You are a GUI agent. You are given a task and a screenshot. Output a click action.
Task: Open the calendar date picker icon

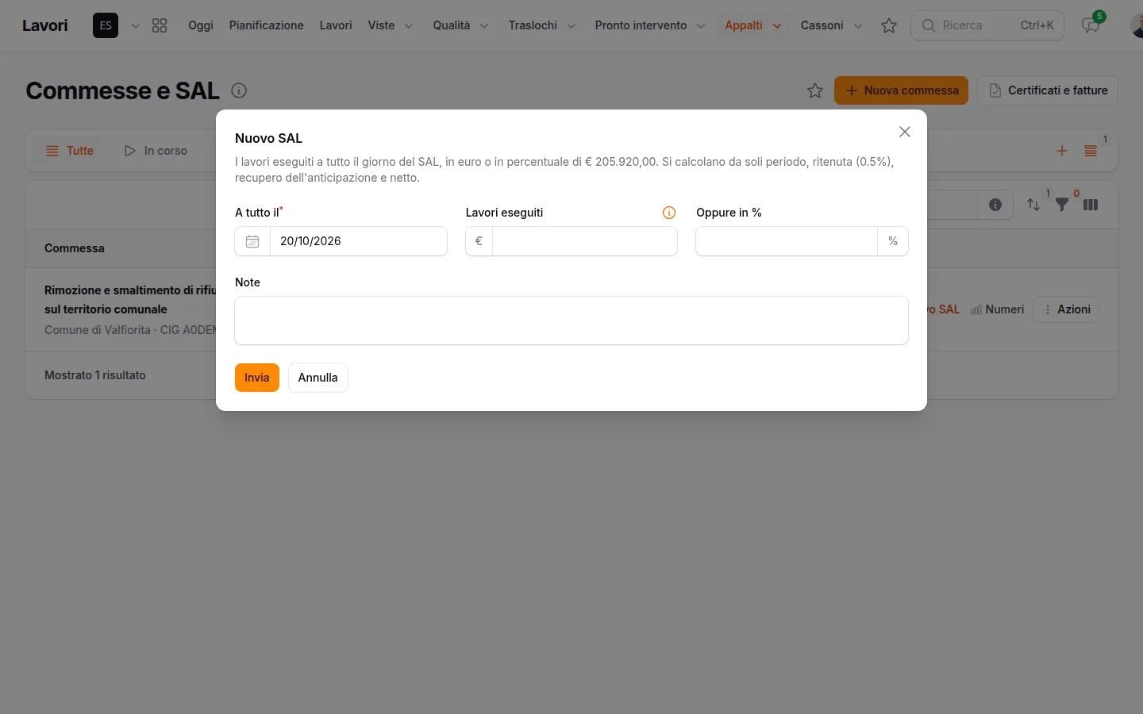(252, 241)
